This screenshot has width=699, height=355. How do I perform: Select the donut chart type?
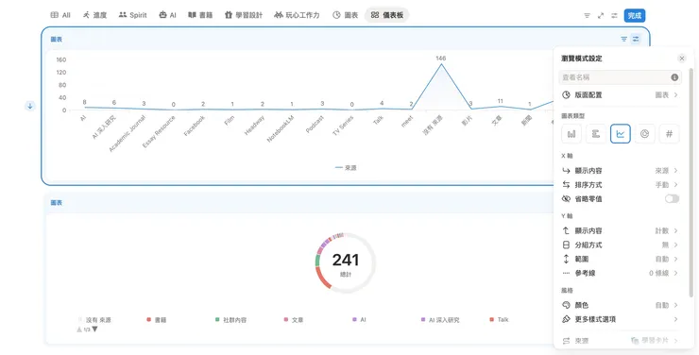tap(644, 134)
